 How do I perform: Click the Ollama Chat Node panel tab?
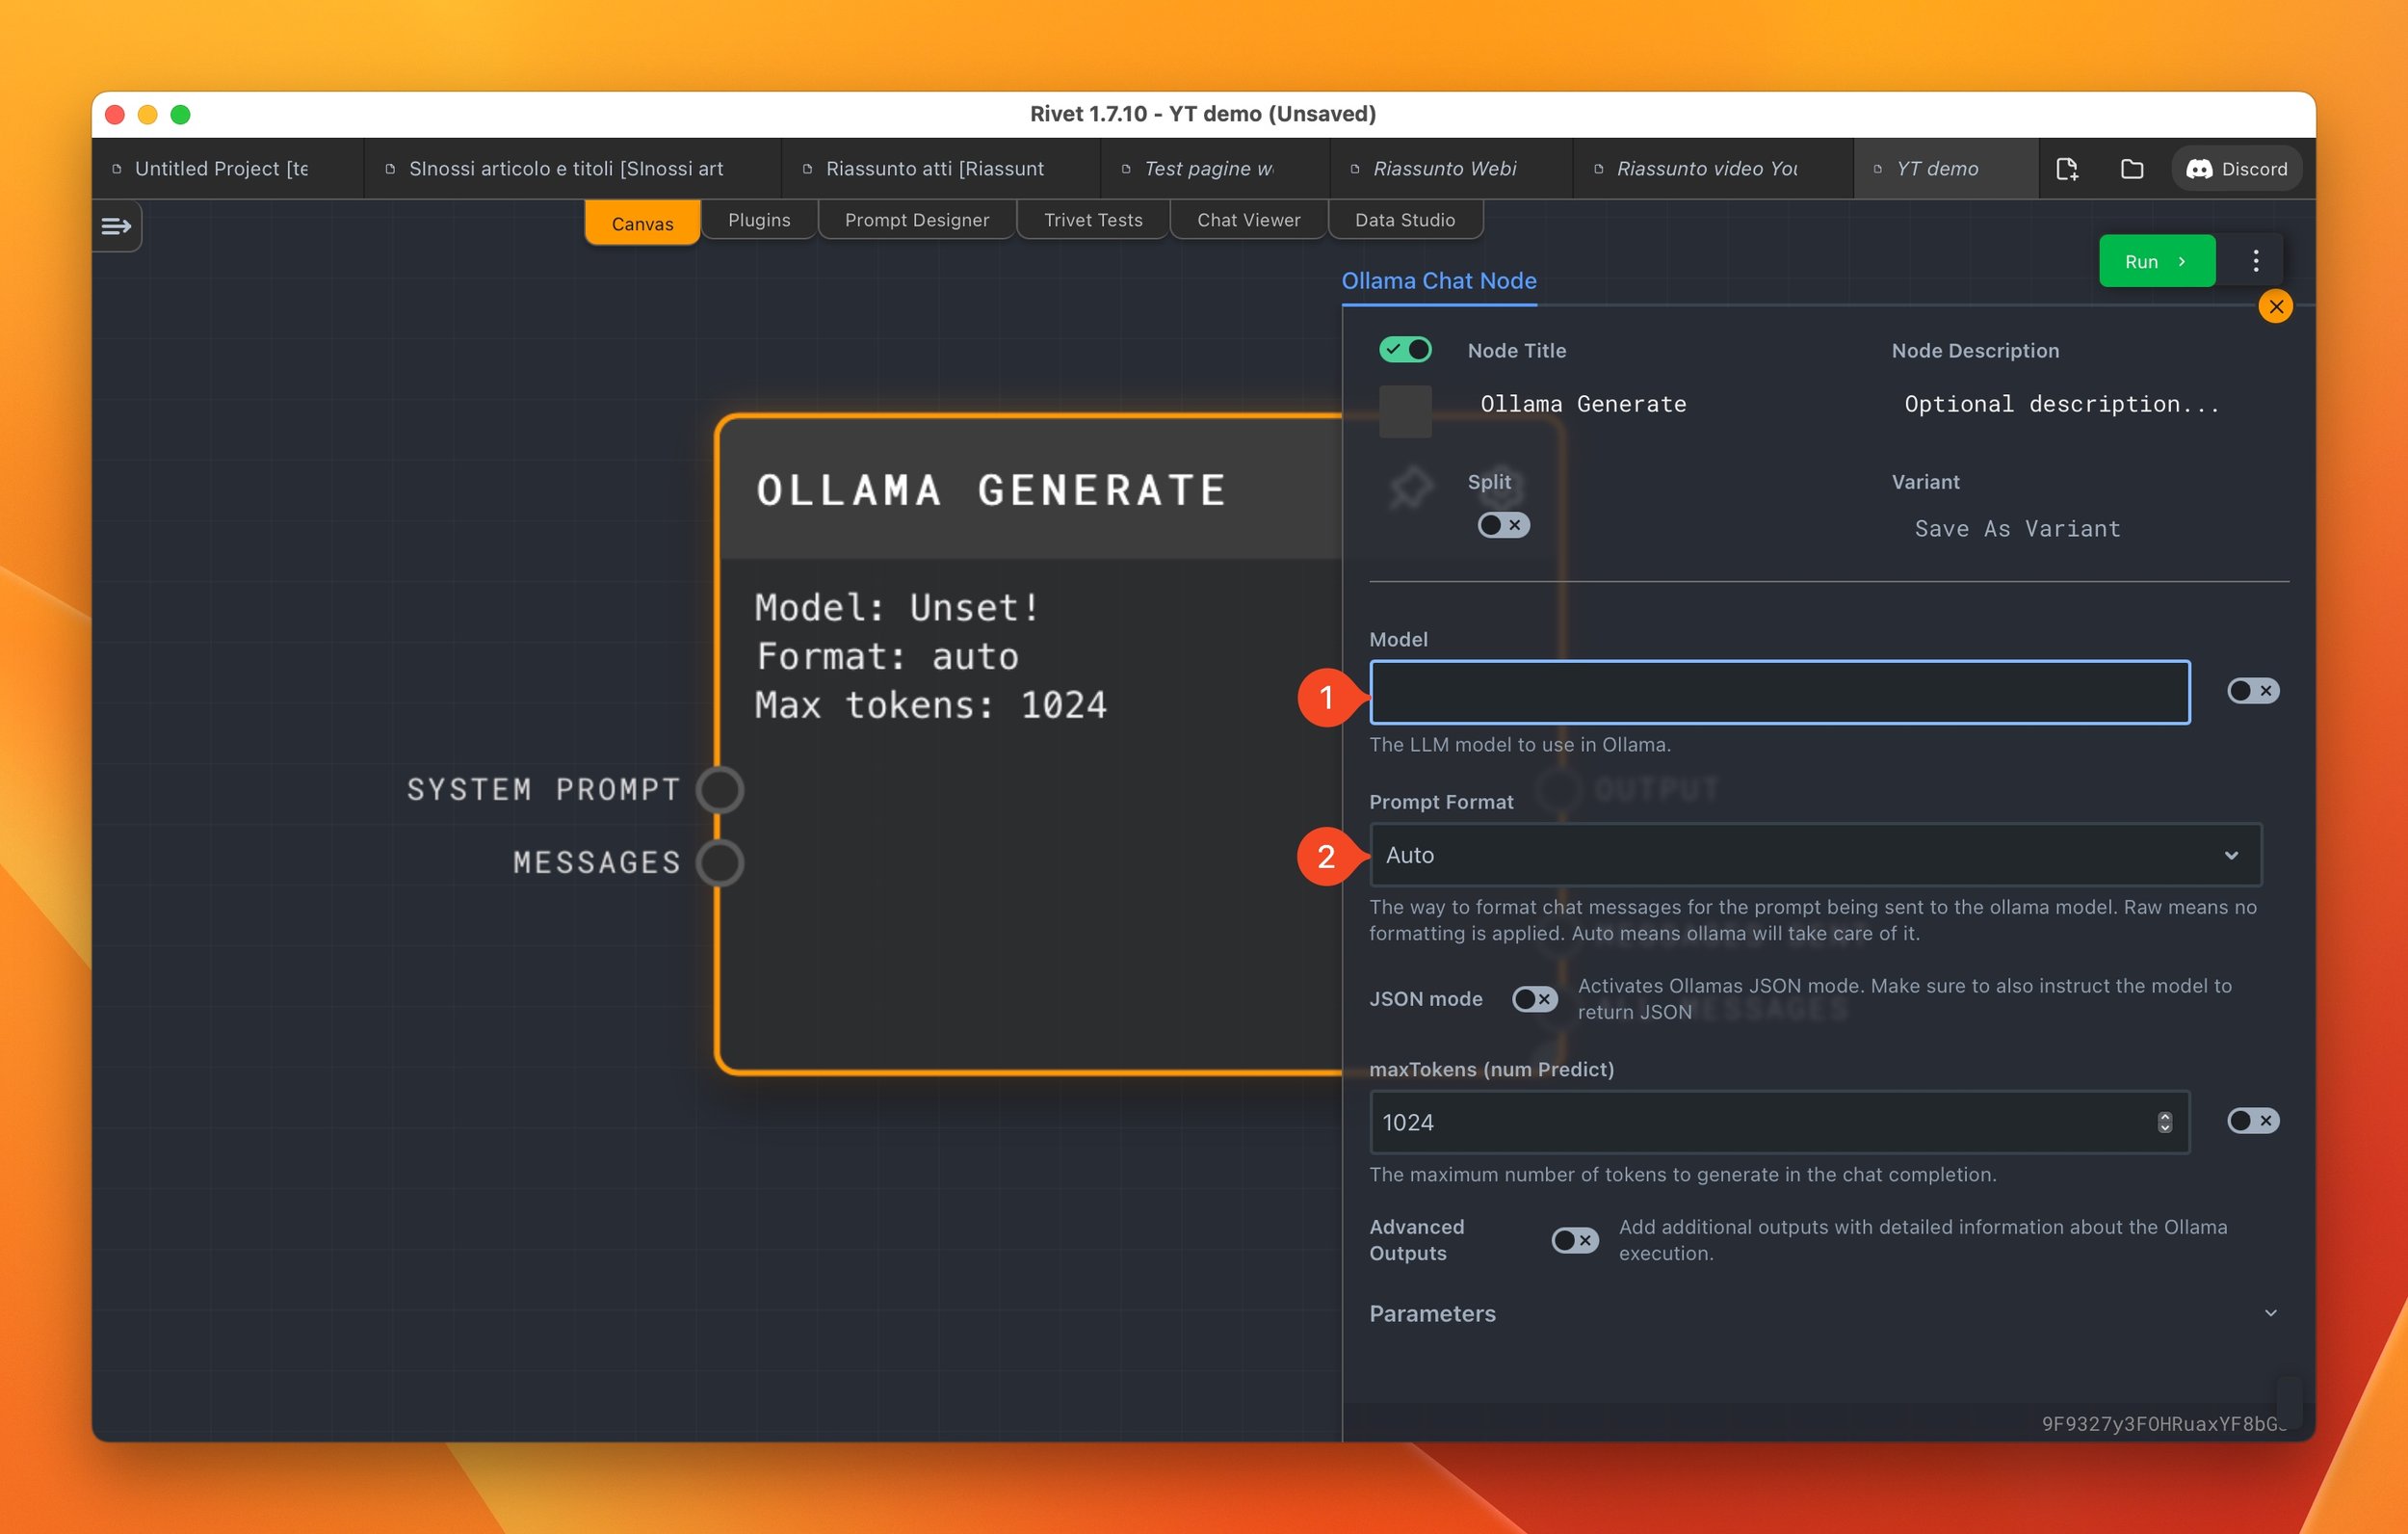1438,281
